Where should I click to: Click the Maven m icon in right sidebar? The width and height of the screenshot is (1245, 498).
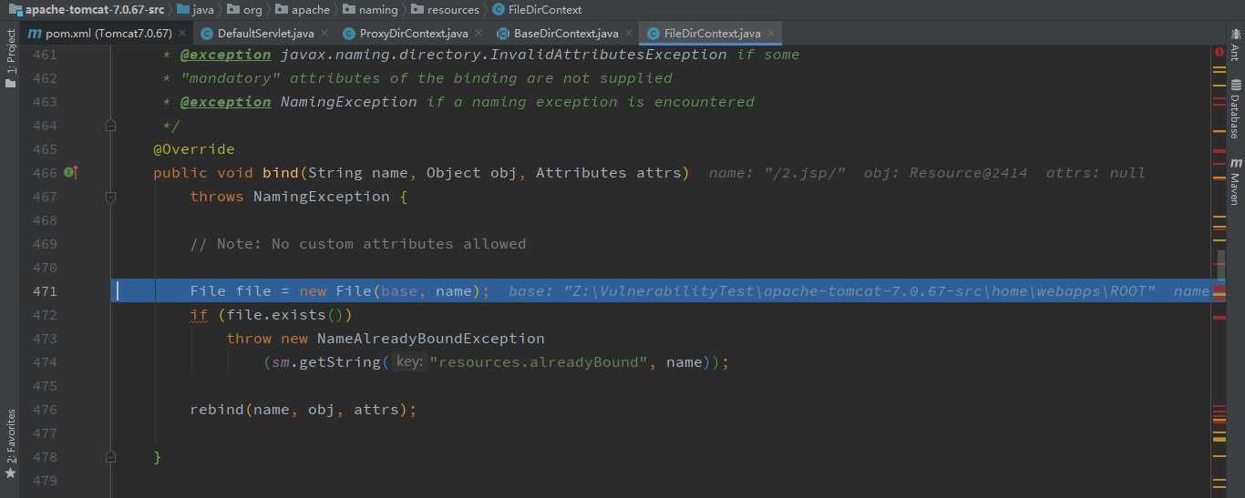click(x=1234, y=163)
